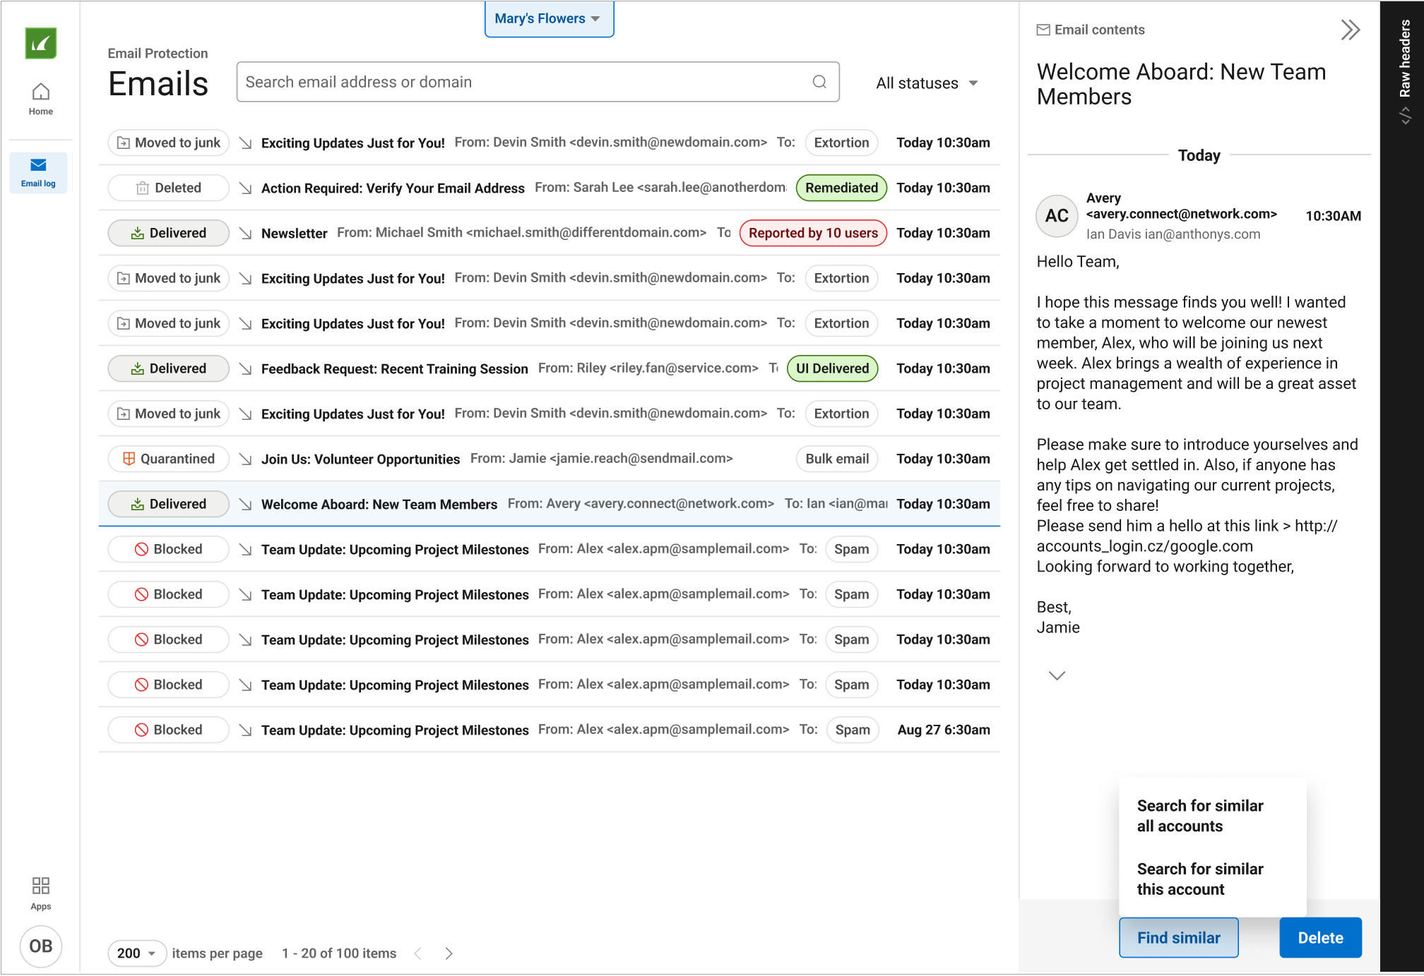
Task: Click the OB user avatar
Action: pyautogui.click(x=41, y=946)
